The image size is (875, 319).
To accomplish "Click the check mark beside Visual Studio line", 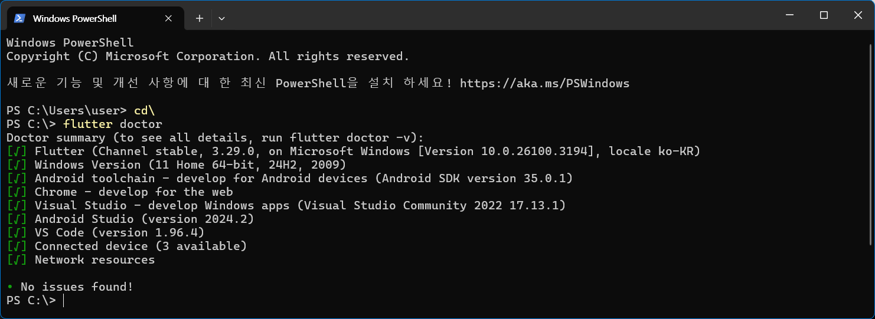I will click(x=17, y=206).
